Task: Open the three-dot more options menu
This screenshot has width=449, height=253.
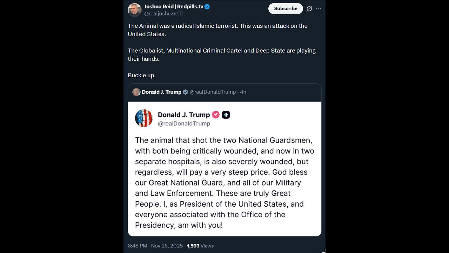Action: tap(319, 9)
